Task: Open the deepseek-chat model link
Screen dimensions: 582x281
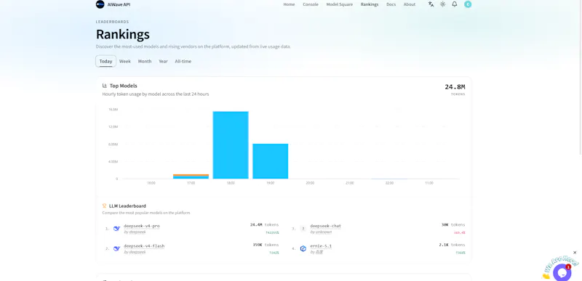Action: 325,226
